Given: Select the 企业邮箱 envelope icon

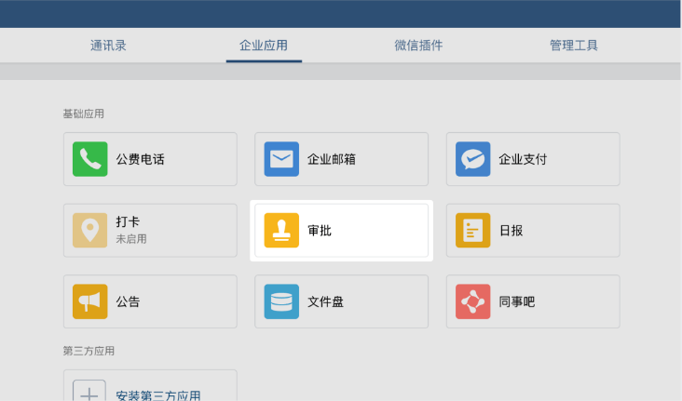Looking at the screenshot, I should pos(281,159).
